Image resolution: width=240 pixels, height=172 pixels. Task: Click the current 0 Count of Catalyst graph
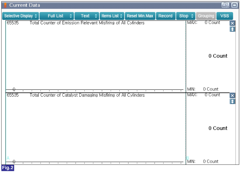click(x=218, y=128)
